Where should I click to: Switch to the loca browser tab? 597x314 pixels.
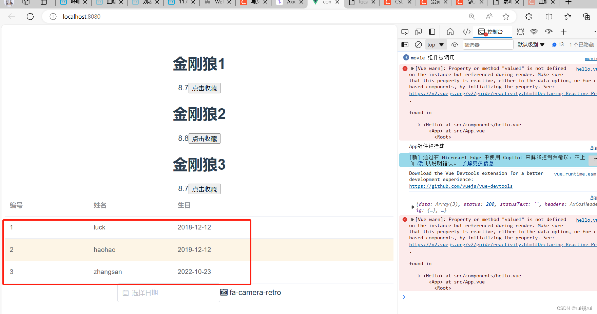pyautogui.click(x=361, y=2)
